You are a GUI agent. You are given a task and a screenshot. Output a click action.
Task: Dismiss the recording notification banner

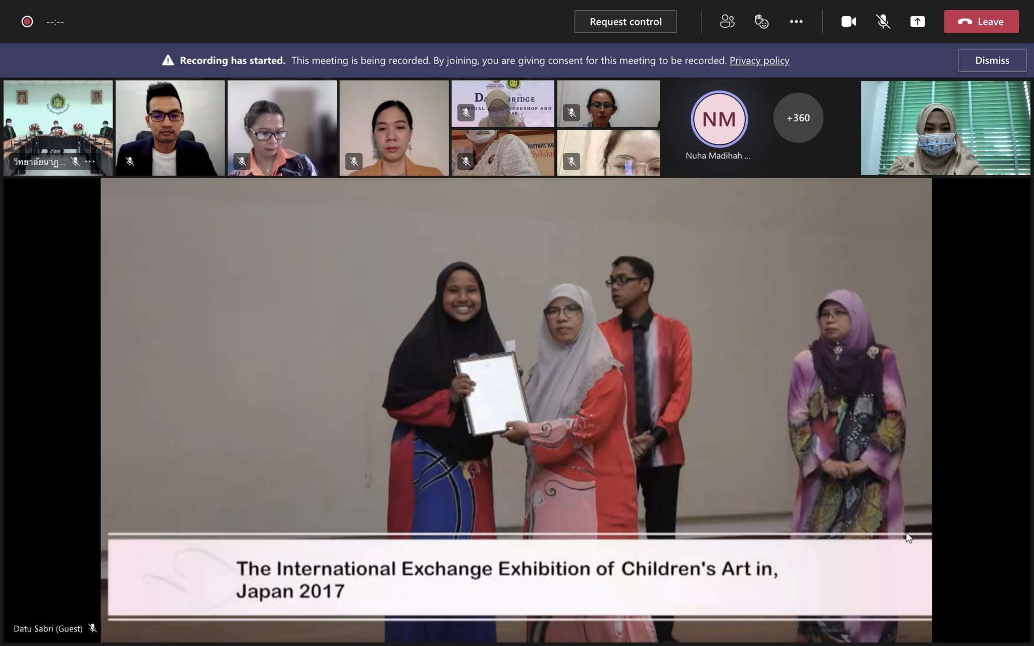[992, 61]
